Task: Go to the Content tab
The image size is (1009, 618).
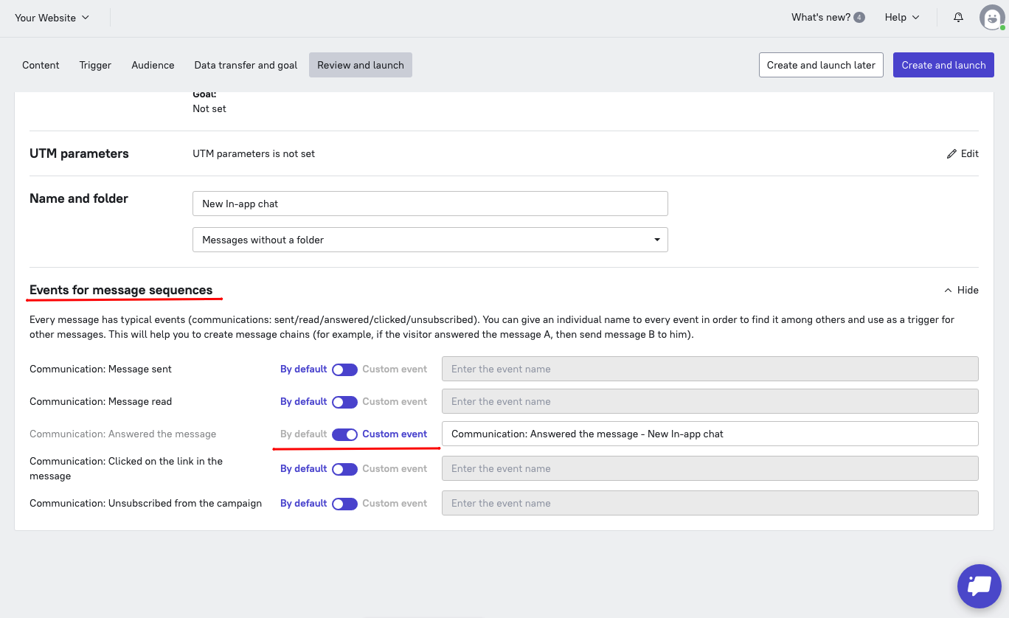Action: pyautogui.click(x=41, y=65)
